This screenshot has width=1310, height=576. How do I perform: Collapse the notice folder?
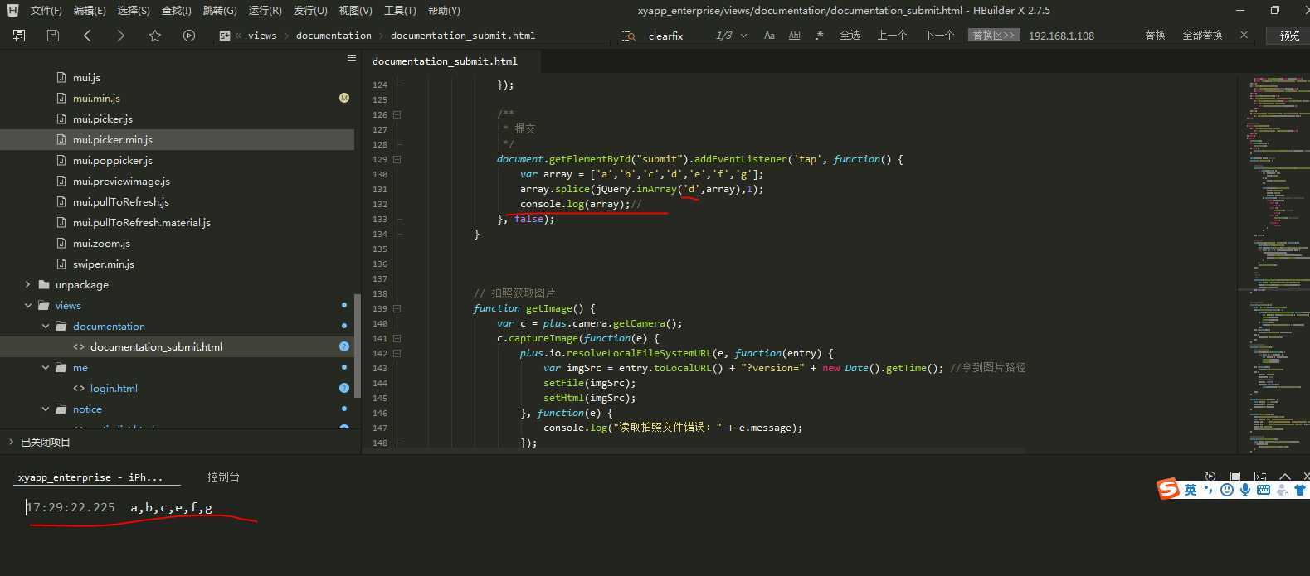46,409
